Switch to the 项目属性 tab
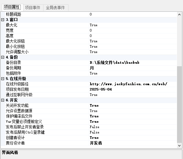 12,7
